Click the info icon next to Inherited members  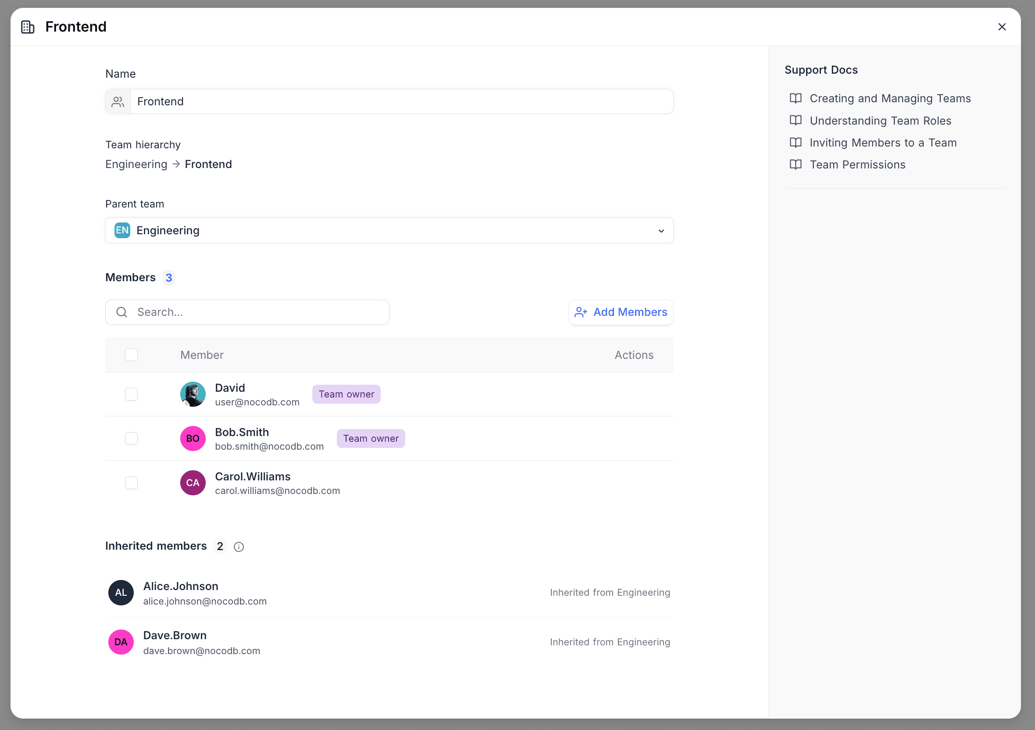click(x=239, y=547)
